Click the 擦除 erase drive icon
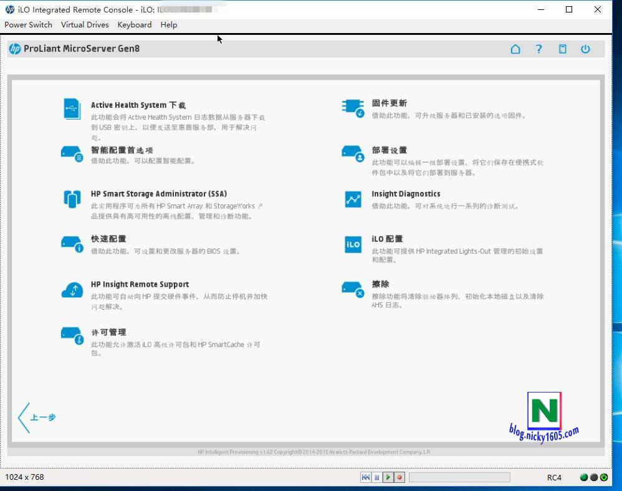The height and width of the screenshot is (491, 622). coord(353,290)
